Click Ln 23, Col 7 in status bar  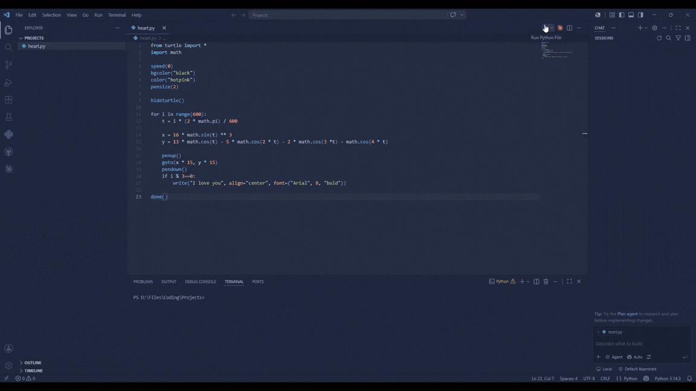point(543,378)
